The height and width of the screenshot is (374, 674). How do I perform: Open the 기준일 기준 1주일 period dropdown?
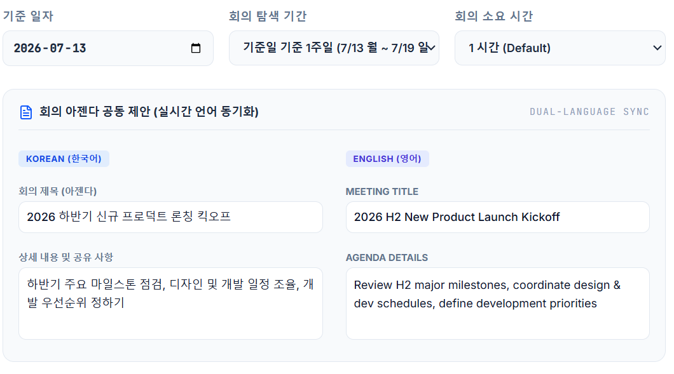(x=334, y=48)
